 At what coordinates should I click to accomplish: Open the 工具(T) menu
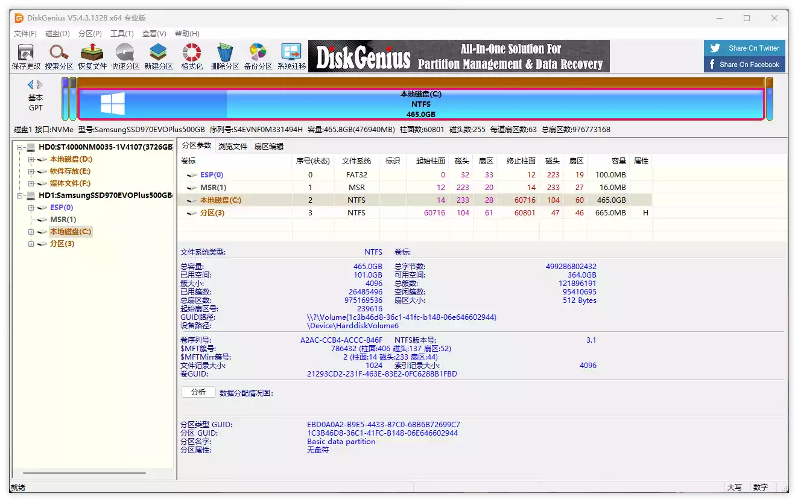(122, 34)
